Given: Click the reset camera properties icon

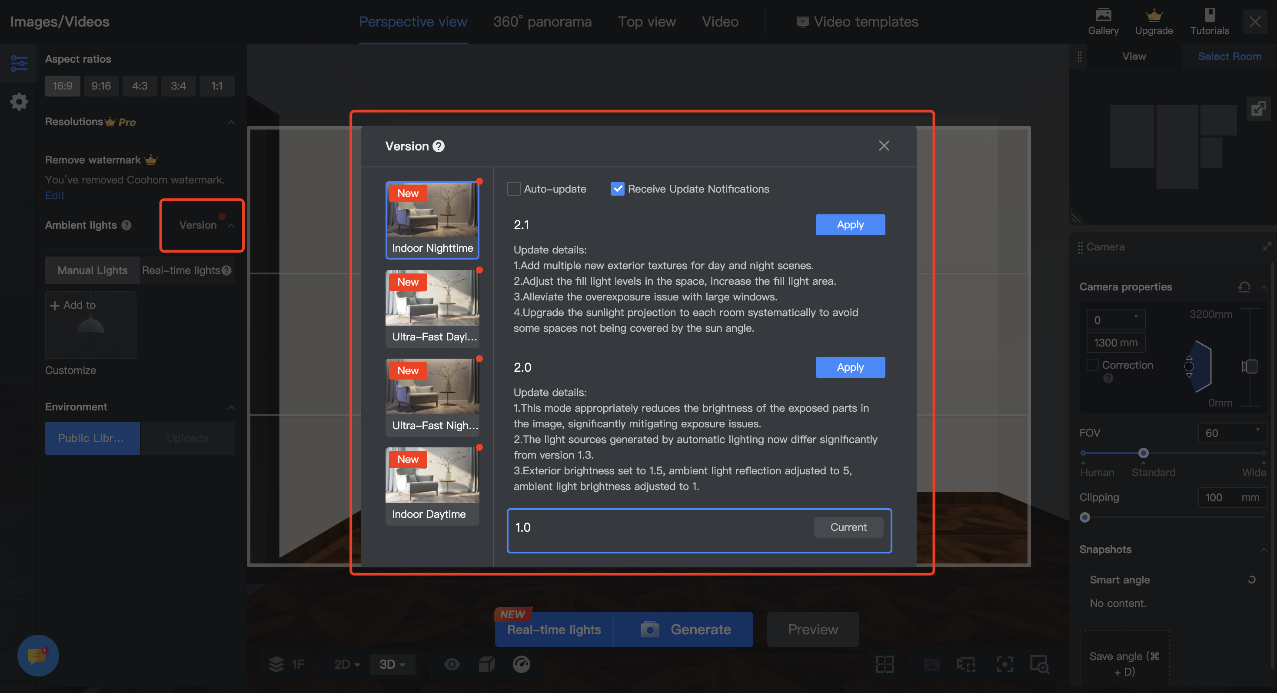Looking at the screenshot, I should [x=1244, y=287].
